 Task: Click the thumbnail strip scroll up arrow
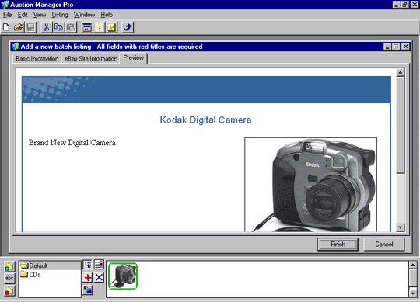[x=413, y=265]
